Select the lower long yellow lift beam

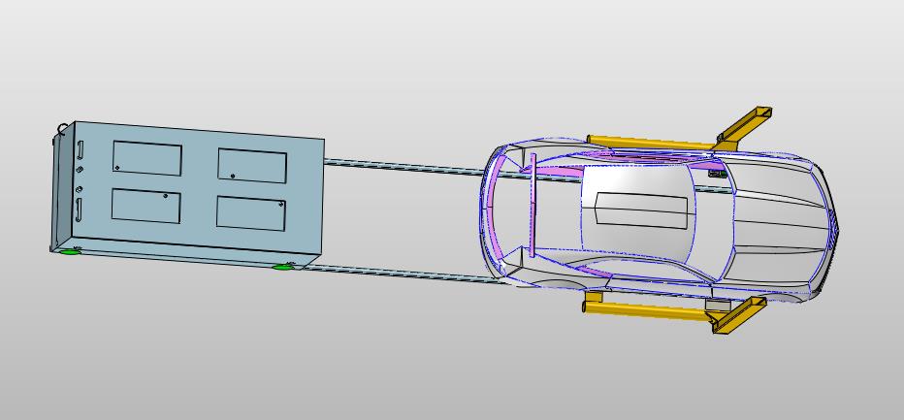point(649,311)
